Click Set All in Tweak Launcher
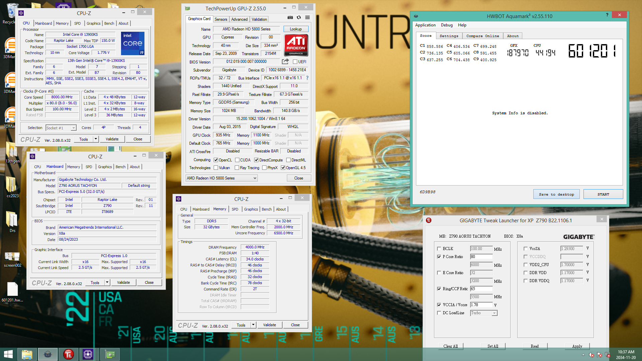This screenshot has width=642, height=361. point(493,346)
